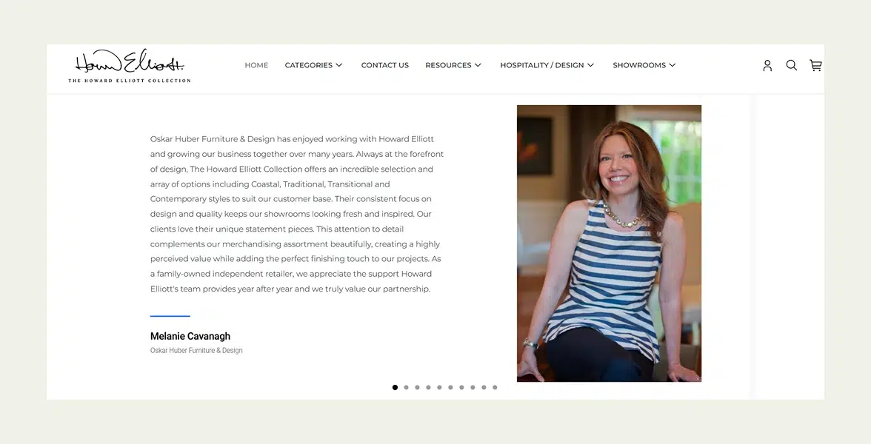Open the Contact Us page
The image size is (871, 444).
pos(385,65)
